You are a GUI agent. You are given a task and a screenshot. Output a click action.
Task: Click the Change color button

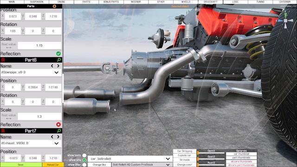coord(185,165)
